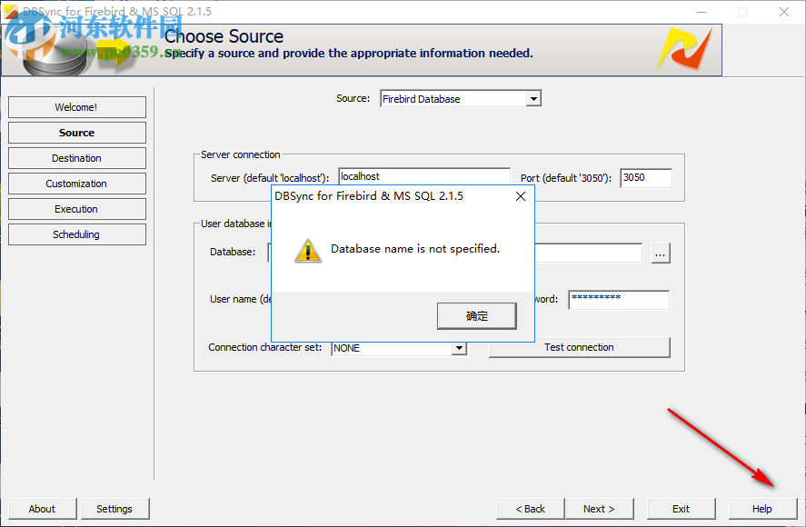This screenshot has width=806, height=527.
Task: Select the Welcome! step in sidebar
Action: click(x=76, y=107)
